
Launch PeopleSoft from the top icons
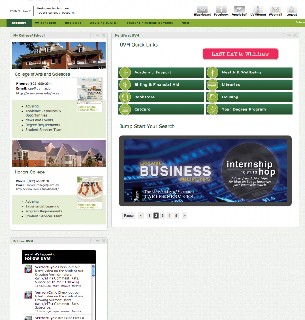click(239, 9)
